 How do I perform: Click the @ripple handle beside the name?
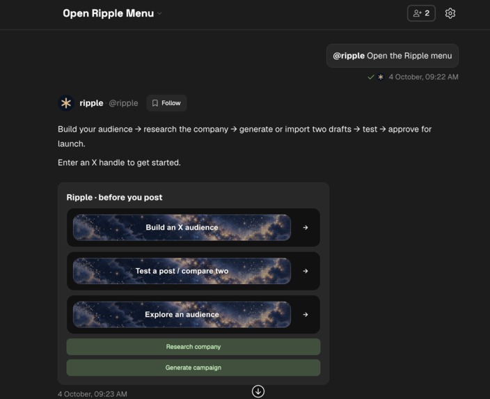click(123, 103)
